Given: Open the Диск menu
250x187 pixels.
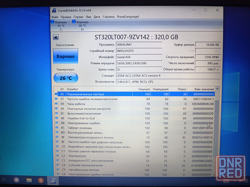Looking at the screenshot, I should point(97,17).
